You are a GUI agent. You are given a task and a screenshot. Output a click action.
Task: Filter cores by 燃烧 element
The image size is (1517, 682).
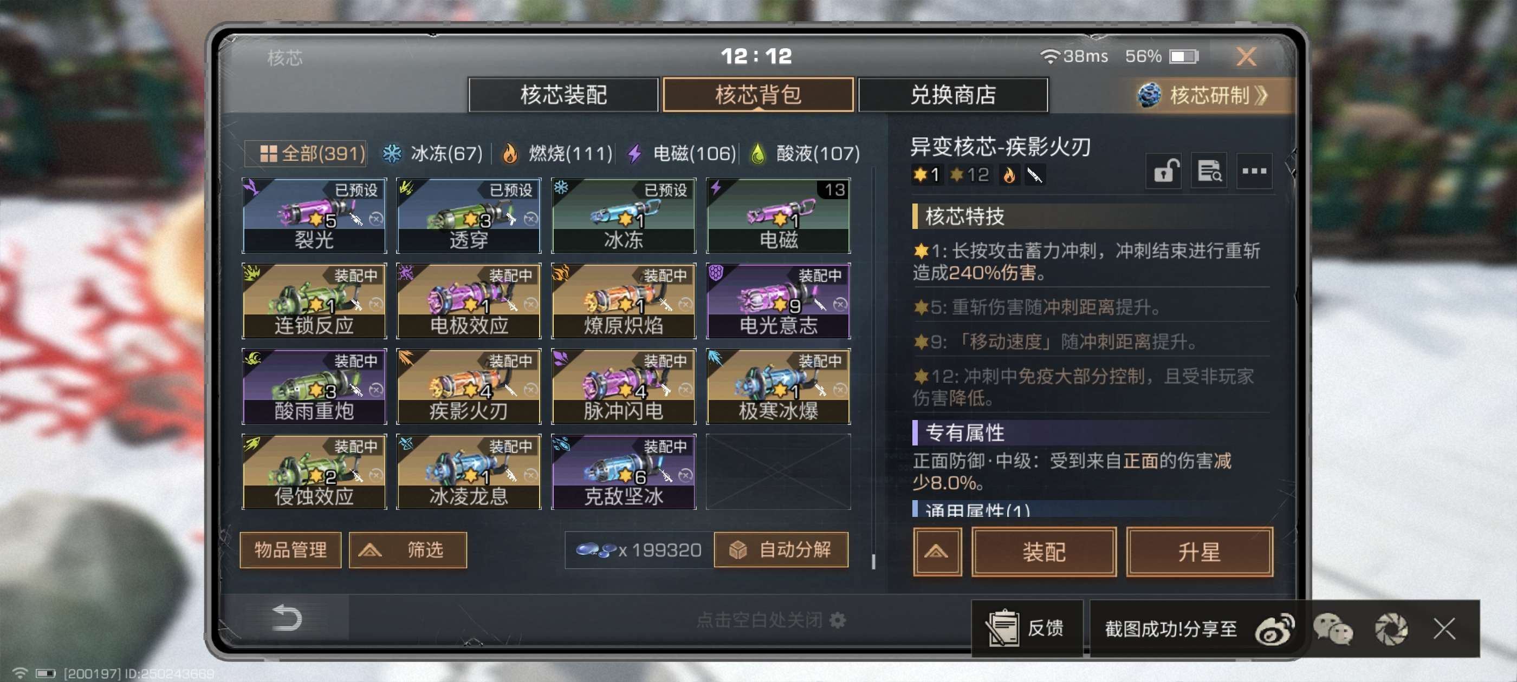[x=557, y=154]
